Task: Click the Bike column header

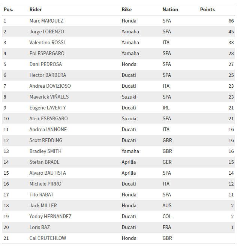Action: (x=126, y=10)
